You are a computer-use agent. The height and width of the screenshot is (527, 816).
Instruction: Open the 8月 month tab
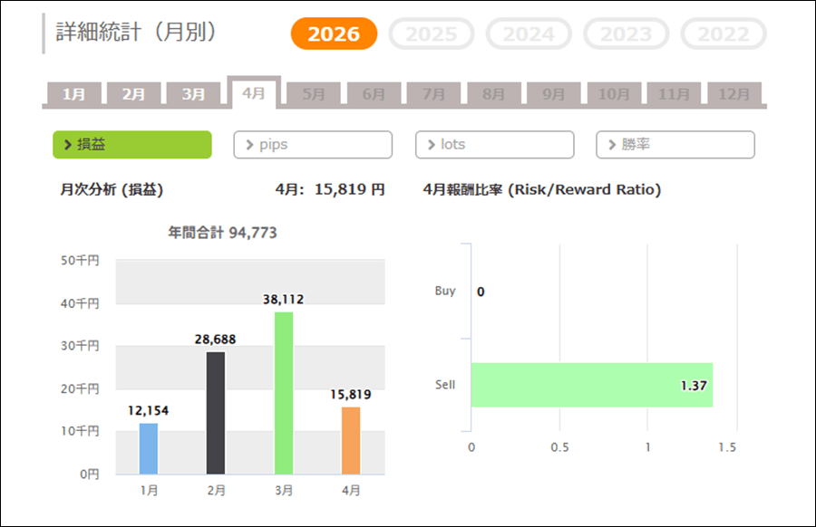point(493,94)
